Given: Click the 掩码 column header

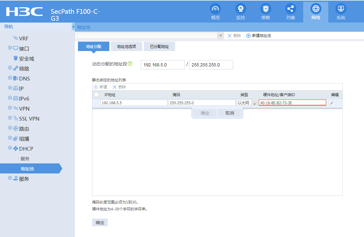Looking at the screenshot, I should 176,95.
